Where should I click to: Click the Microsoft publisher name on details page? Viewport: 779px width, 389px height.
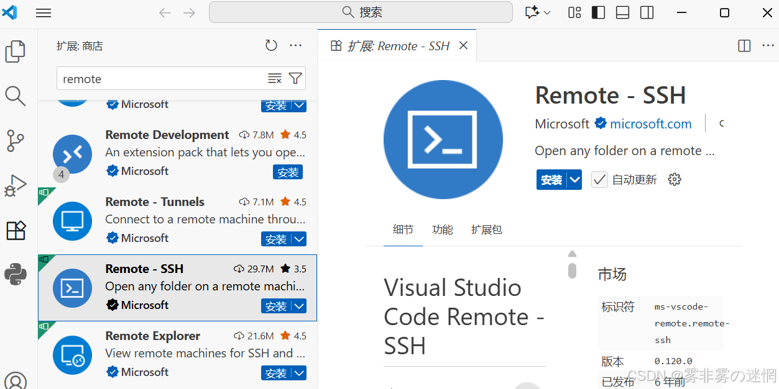coord(562,123)
